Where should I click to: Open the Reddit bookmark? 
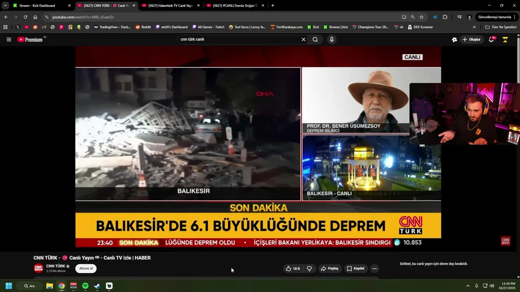pyautogui.click(x=143, y=27)
